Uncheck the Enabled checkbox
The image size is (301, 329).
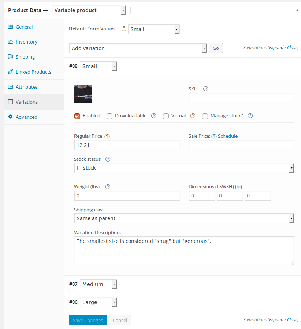click(x=77, y=116)
